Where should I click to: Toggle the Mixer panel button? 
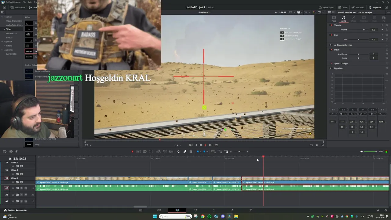click(x=343, y=7)
